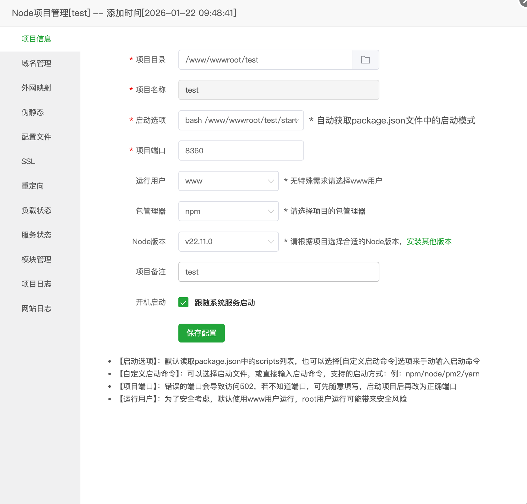Screen dimensions: 527x504
Task: Click the 【自定义启动命令】 help note
Action: tap(297, 374)
